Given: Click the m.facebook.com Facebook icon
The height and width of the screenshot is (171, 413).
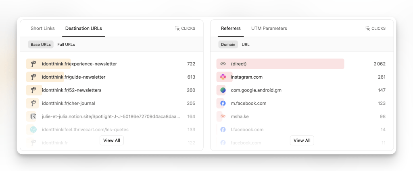Looking at the screenshot, I should (x=223, y=104).
